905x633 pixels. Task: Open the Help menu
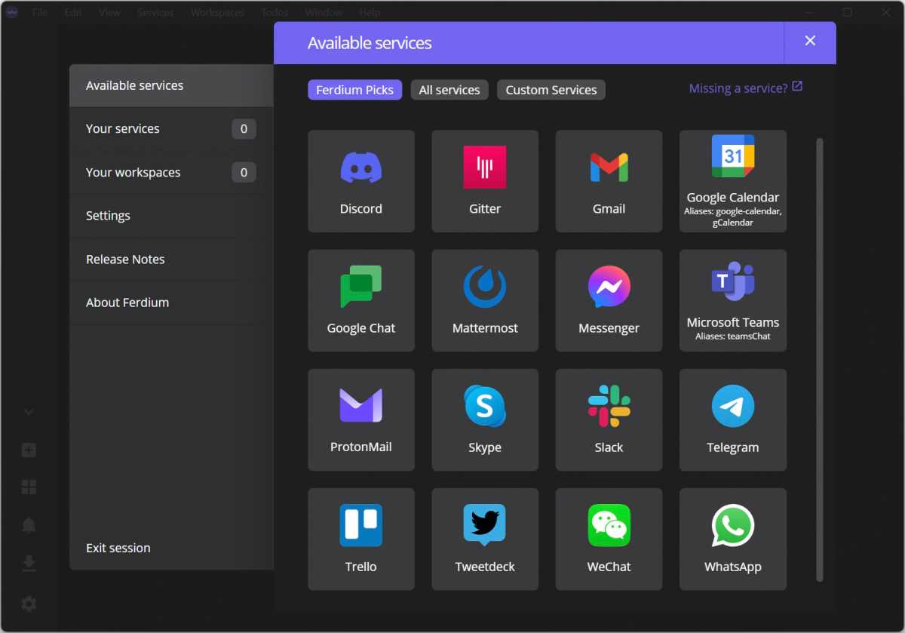(370, 12)
